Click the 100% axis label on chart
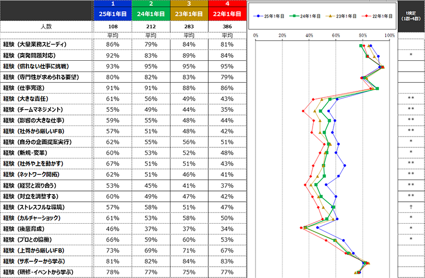425x278 pixels. 389,35
